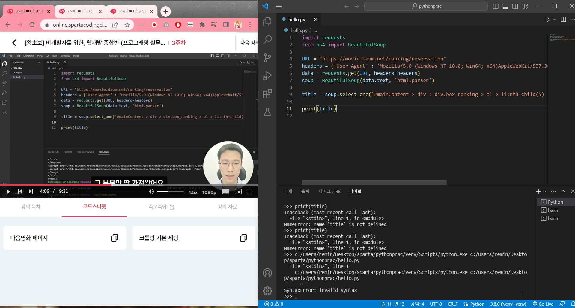
Task: Change the CRLF end-of-line sequence
Action: coord(453,304)
